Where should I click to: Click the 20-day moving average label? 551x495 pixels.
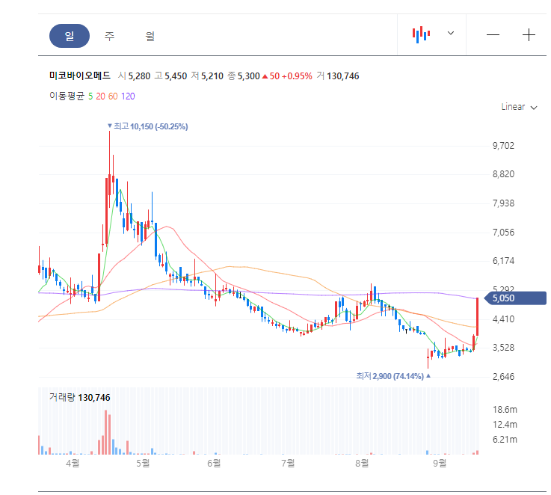(x=100, y=96)
